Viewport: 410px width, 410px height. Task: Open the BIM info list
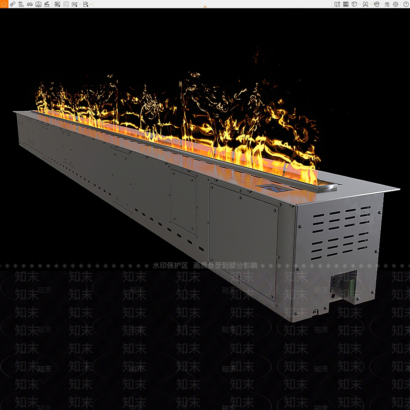21,4
